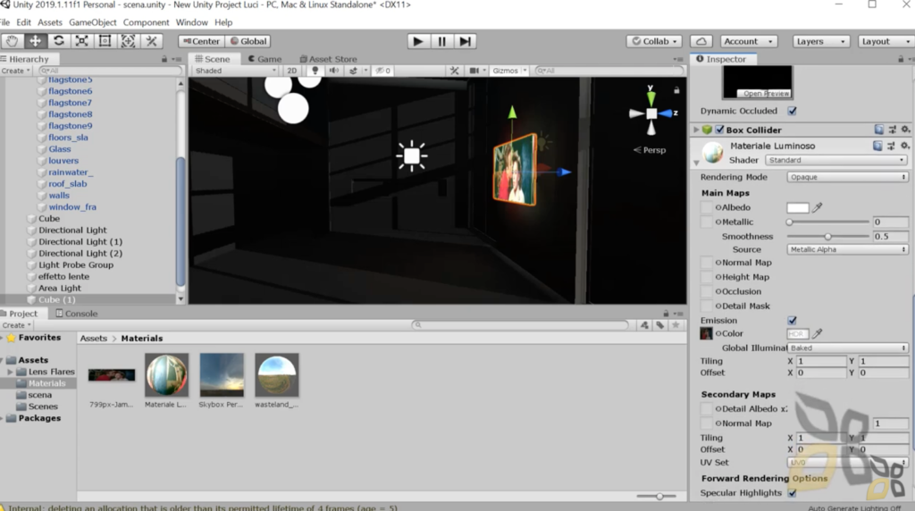Screen dimensions: 915x511
Task: Open Shader Standard dropdown
Action: [x=835, y=160]
